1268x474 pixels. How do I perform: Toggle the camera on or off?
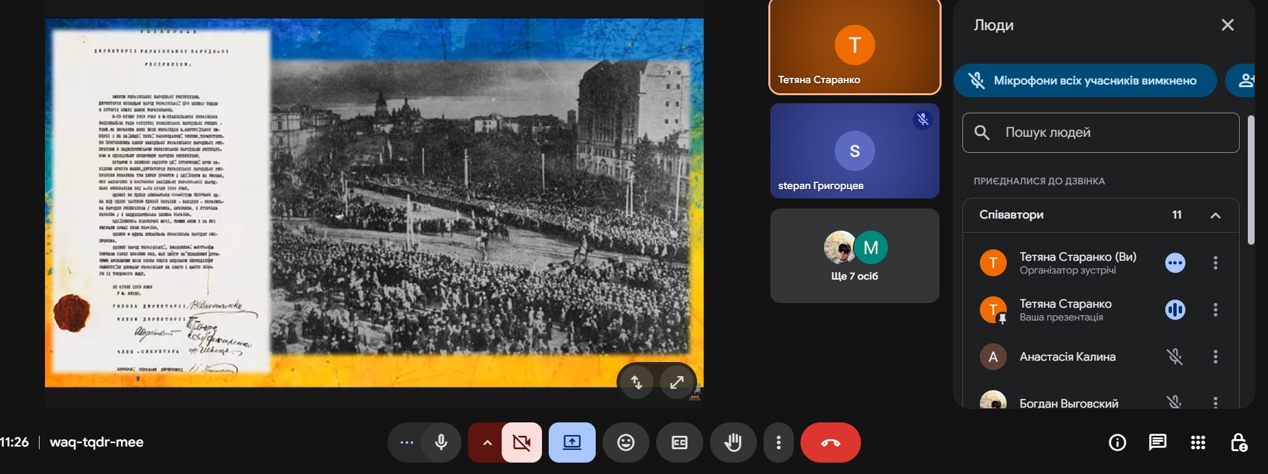(521, 442)
